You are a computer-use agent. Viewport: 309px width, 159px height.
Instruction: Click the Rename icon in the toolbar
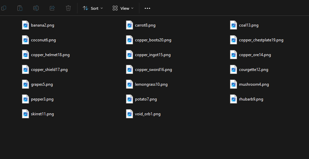coord(36,8)
